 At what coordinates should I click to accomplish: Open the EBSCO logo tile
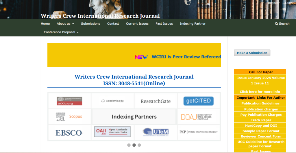point(69,133)
